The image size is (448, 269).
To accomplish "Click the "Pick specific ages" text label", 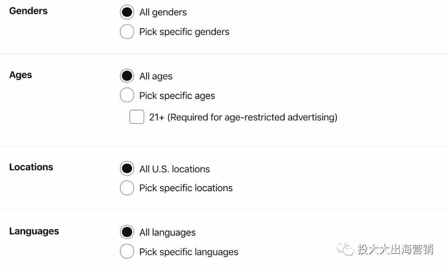I will tap(177, 96).
